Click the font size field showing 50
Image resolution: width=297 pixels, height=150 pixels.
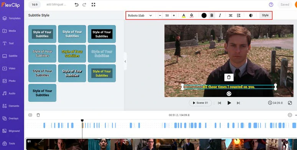167,15
